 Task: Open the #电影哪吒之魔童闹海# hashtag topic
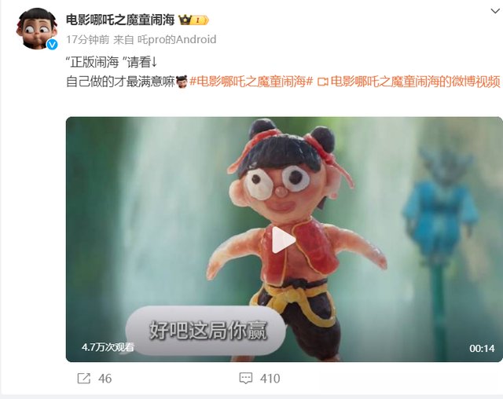click(251, 82)
